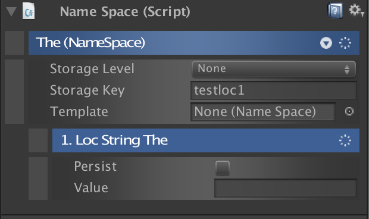
Task: Collapse The (NameSpace) header bar
Action: [x=194, y=43]
